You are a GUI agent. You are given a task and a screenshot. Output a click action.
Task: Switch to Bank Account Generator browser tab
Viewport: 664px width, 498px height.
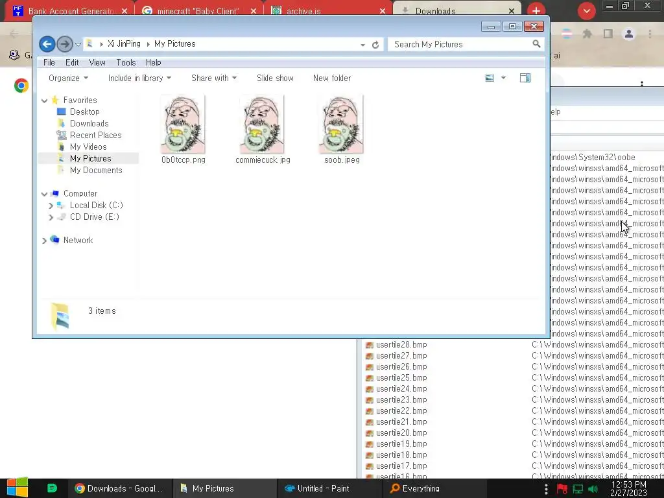click(x=70, y=10)
